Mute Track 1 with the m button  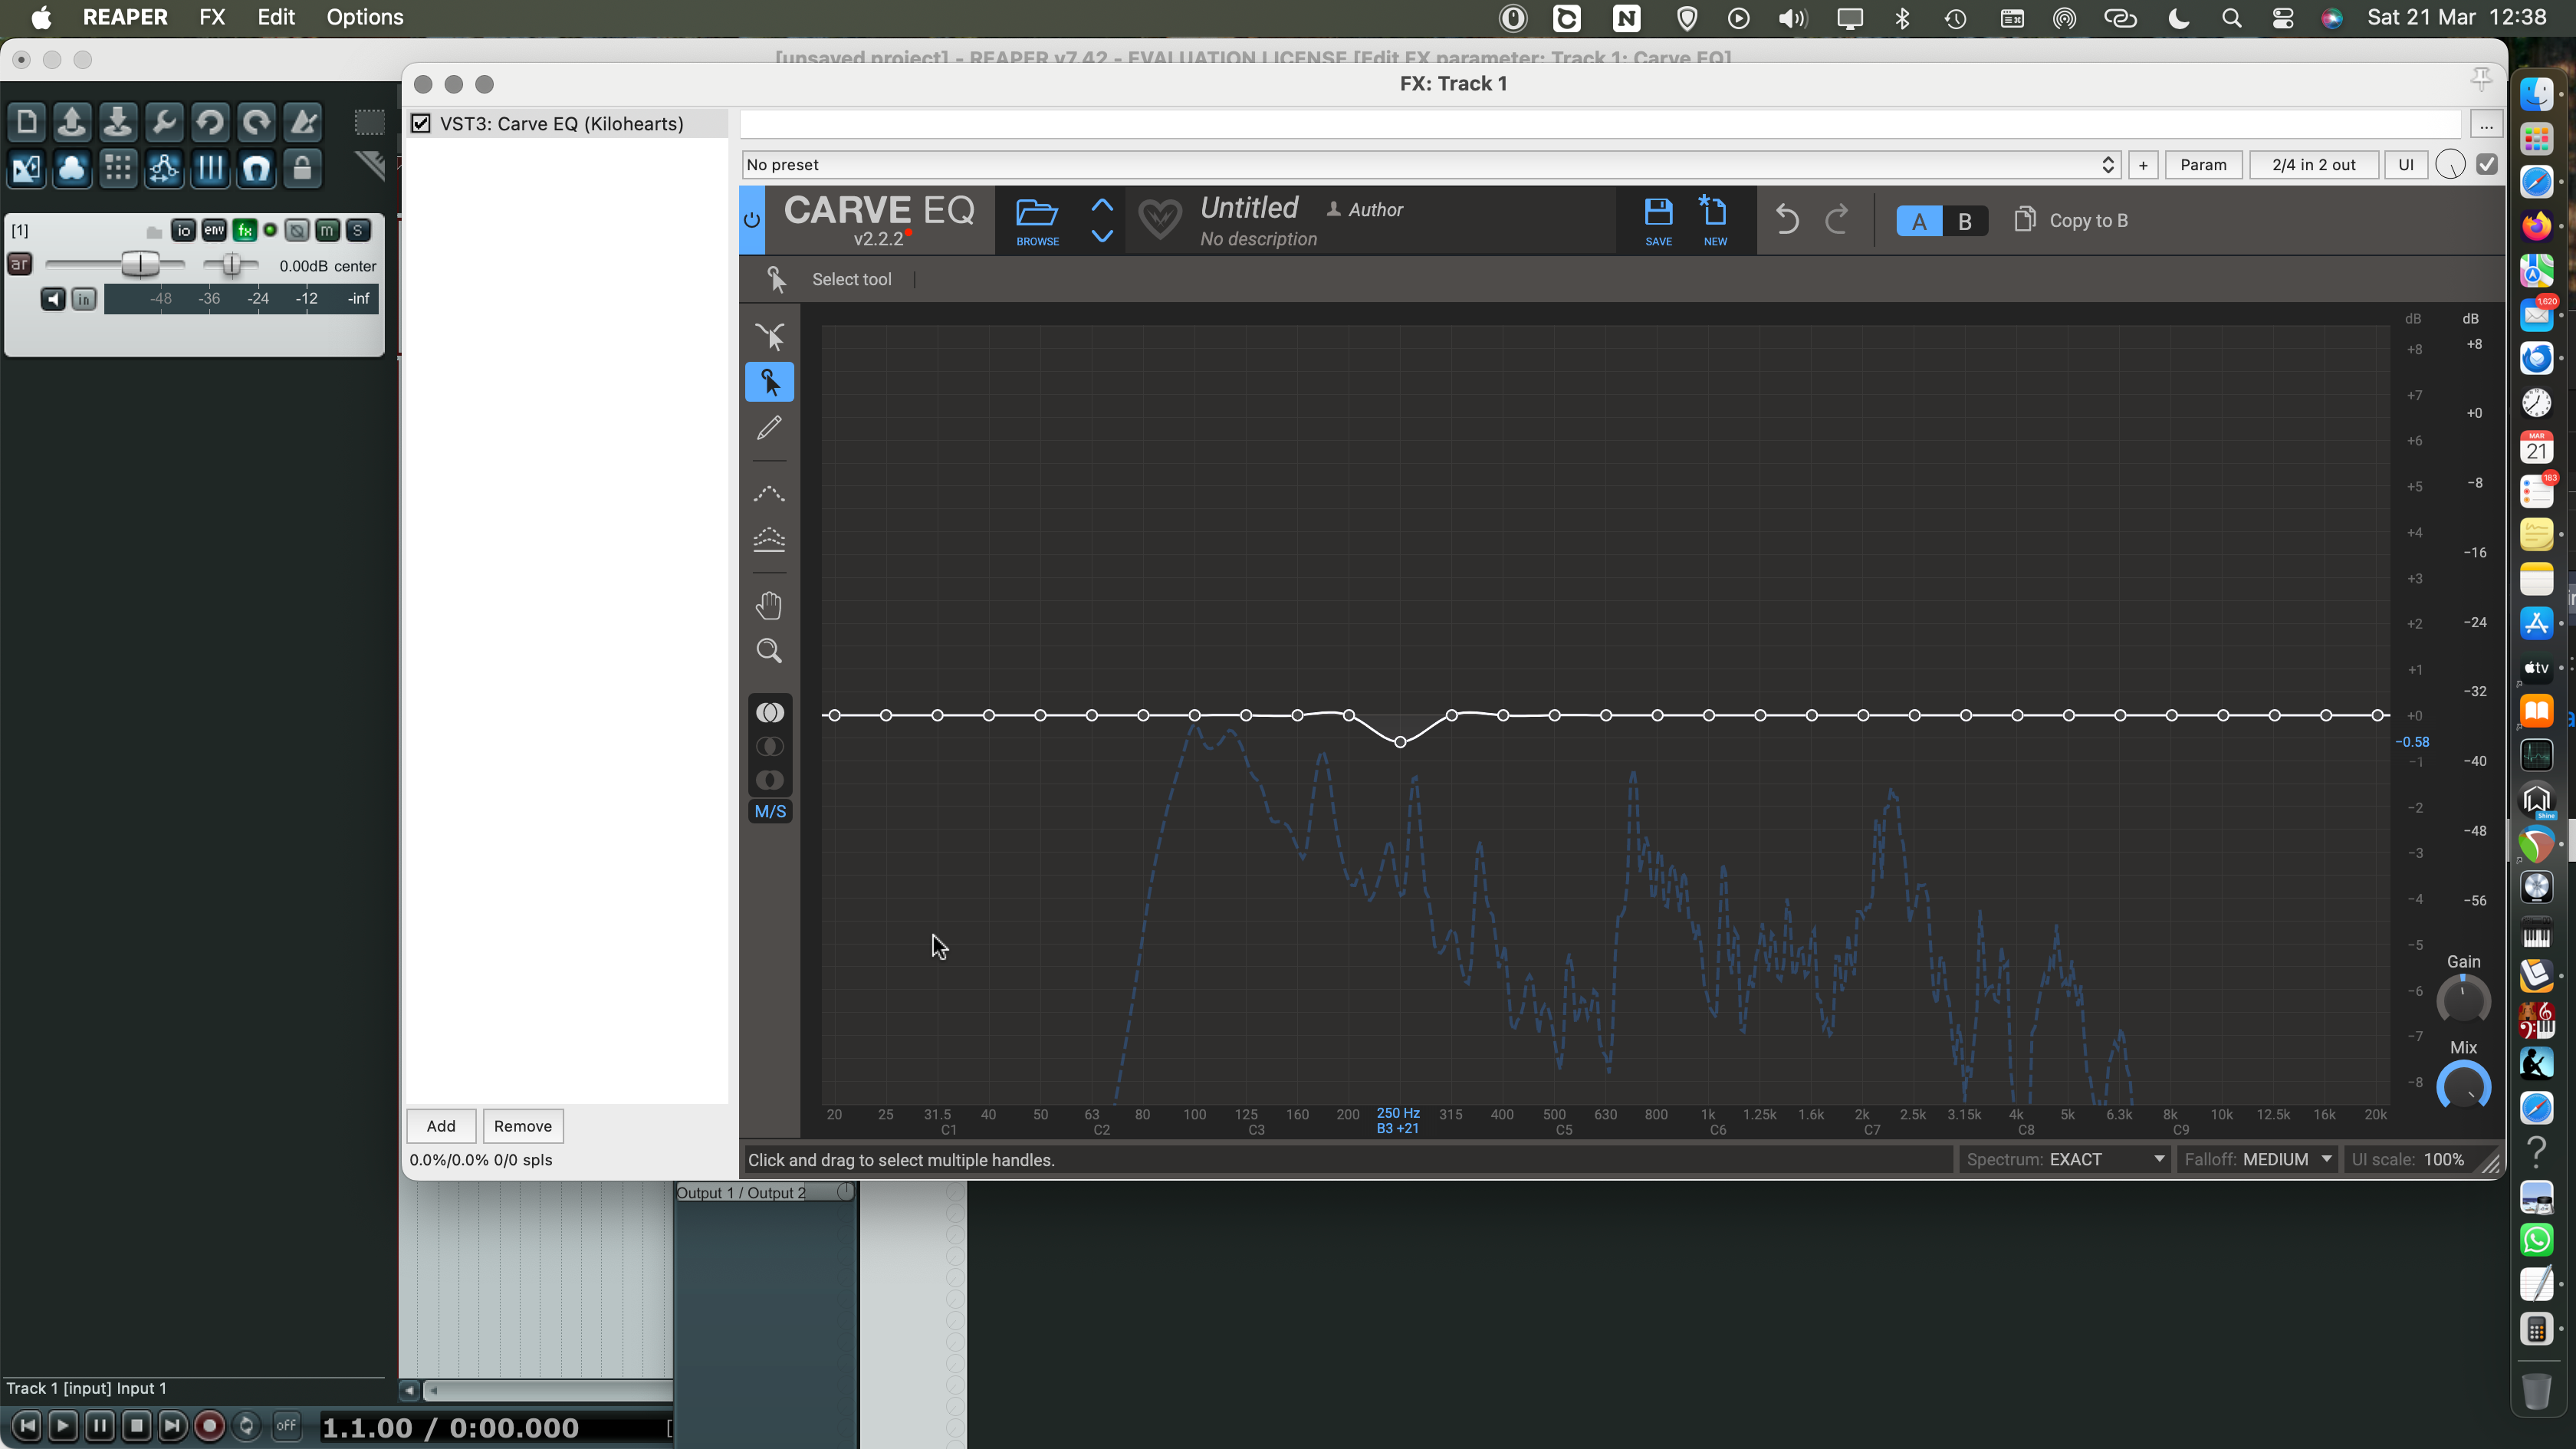point(327,230)
